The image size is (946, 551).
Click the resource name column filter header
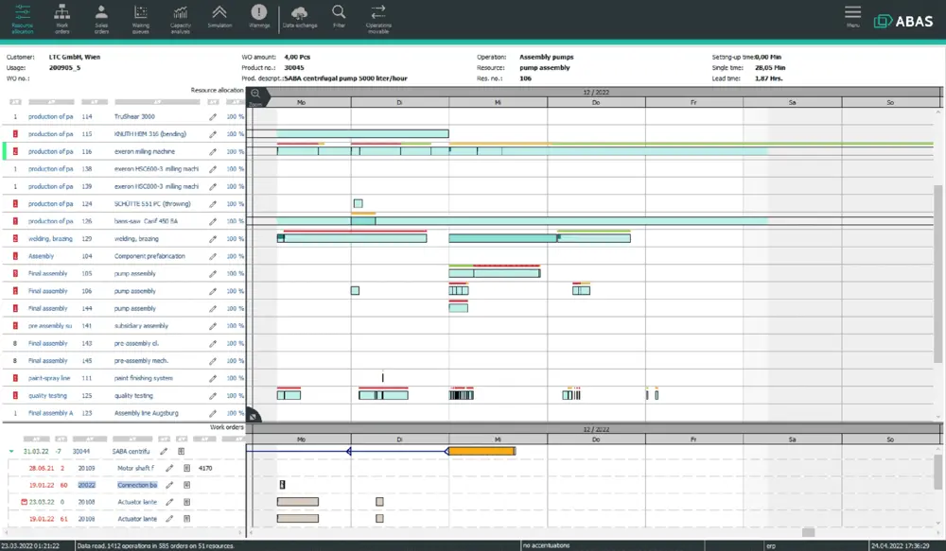[x=157, y=102]
